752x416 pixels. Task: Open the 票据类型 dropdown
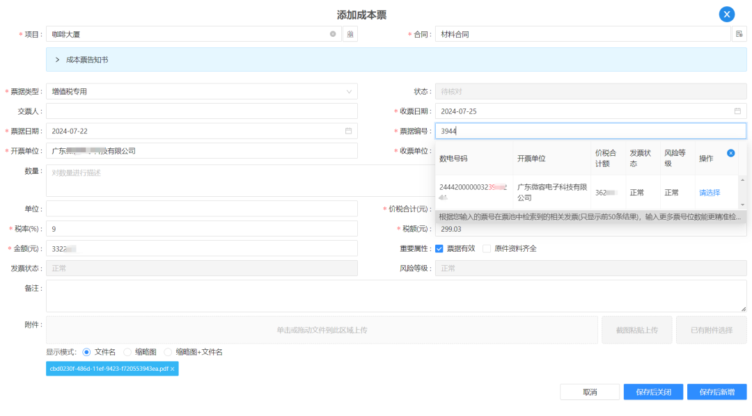point(202,91)
